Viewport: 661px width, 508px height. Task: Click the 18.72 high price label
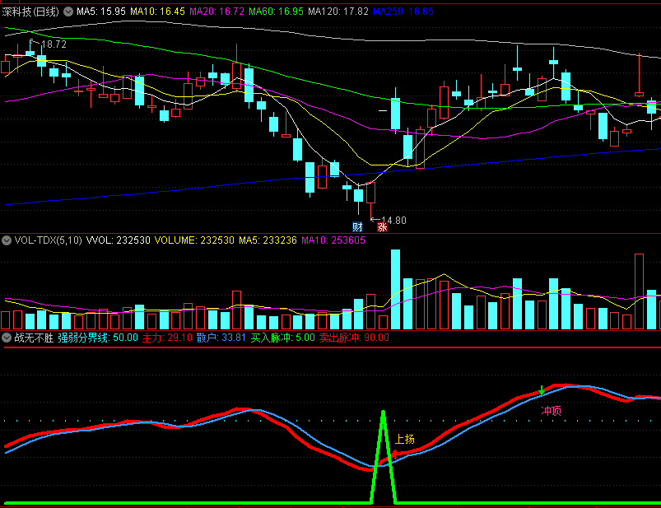(x=54, y=44)
